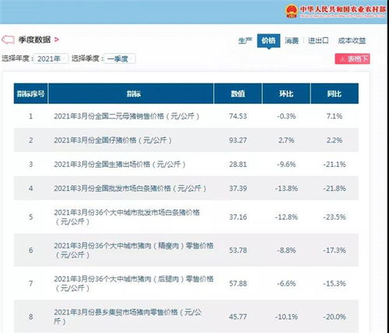Image resolution: width=389 pixels, height=333 pixels.
Task: Select the 价格 tab
Action: coord(268,40)
